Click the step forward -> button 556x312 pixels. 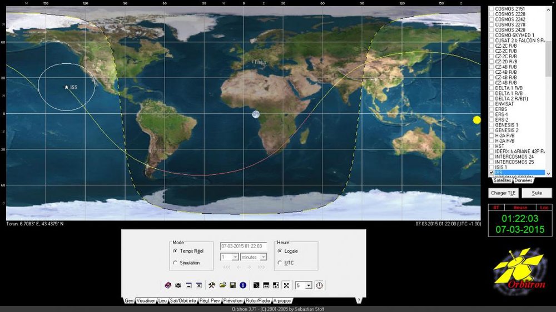tap(249, 267)
